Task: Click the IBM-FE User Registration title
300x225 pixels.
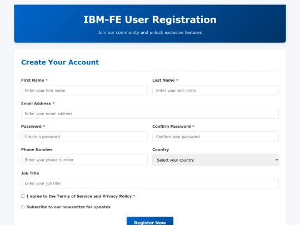Action: pos(150,19)
